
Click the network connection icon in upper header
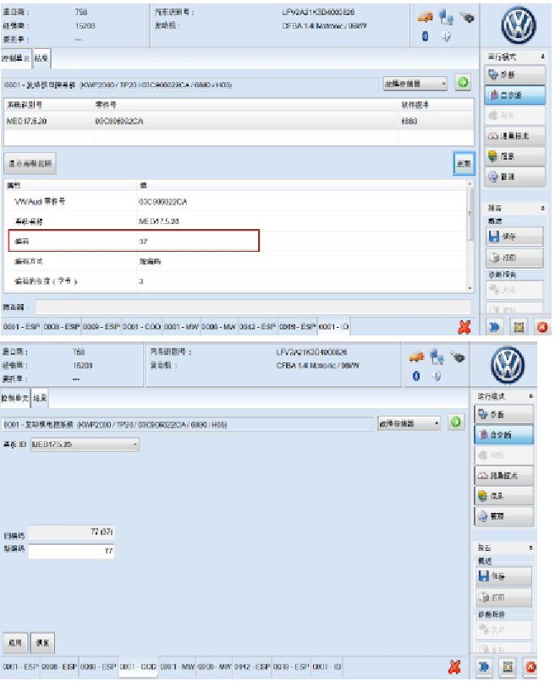click(446, 18)
